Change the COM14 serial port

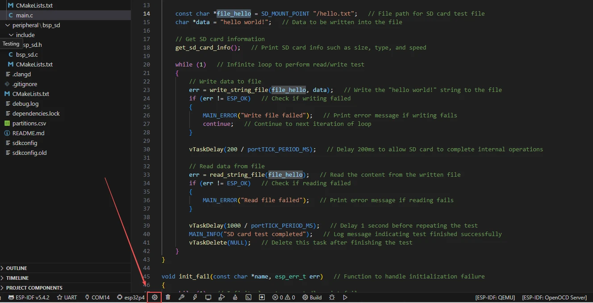96,297
